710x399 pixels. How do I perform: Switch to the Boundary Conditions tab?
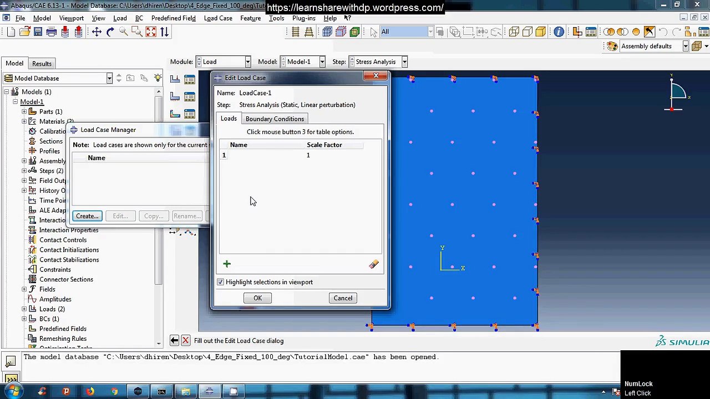click(x=275, y=119)
